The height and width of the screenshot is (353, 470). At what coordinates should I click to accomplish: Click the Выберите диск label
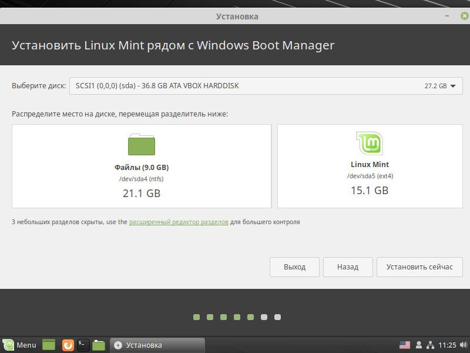pyautogui.click(x=39, y=86)
